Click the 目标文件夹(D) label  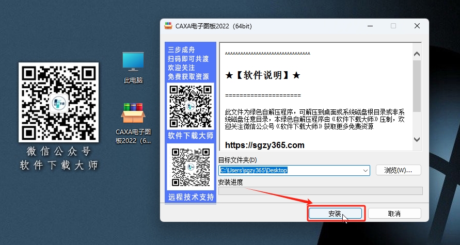(x=237, y=160)
